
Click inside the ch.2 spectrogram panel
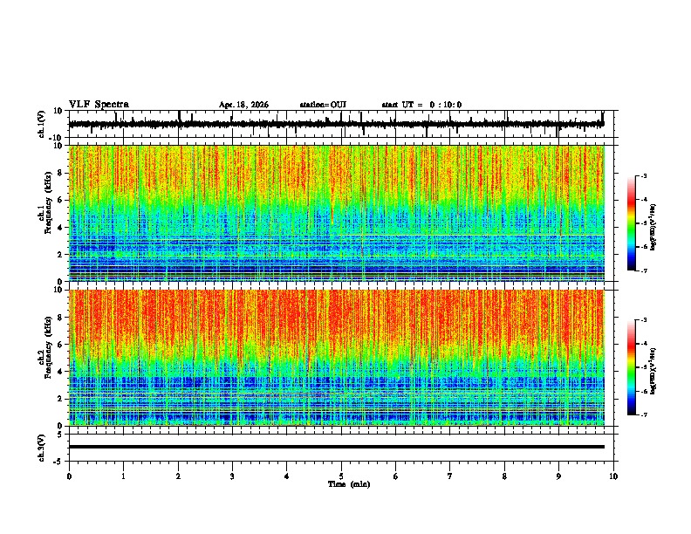337,358
